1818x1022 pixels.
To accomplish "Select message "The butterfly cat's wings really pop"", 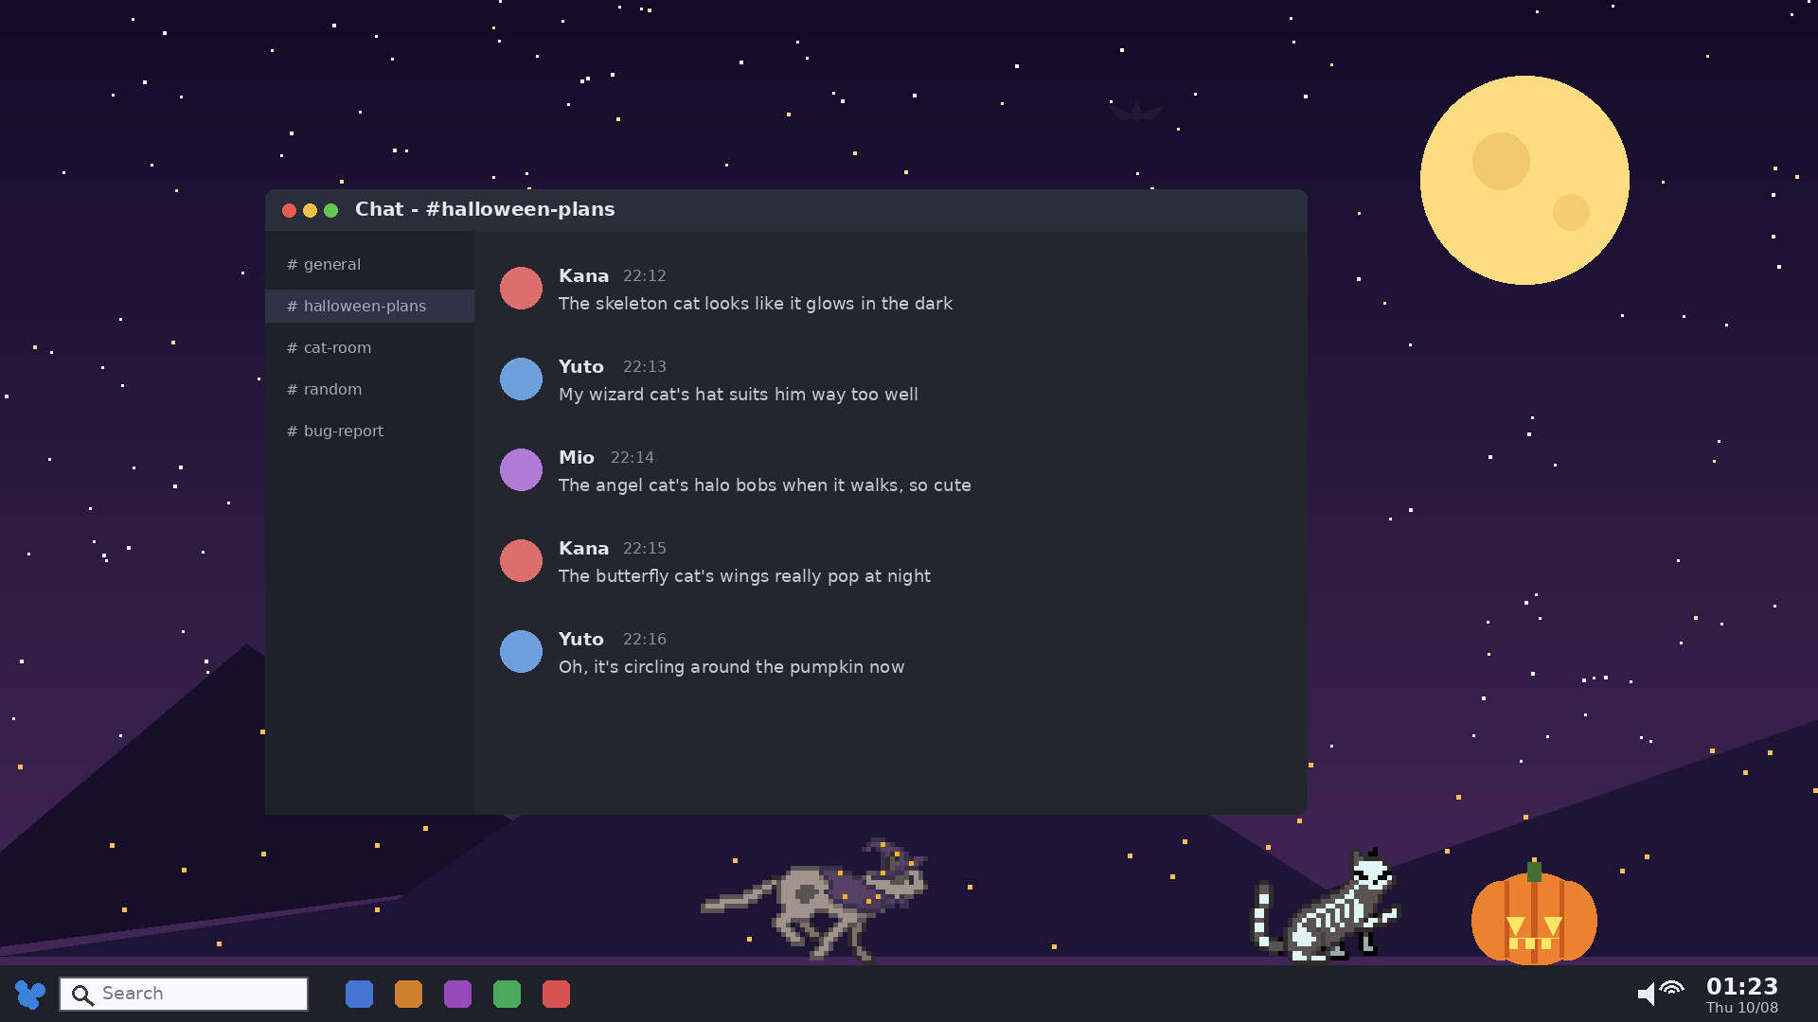I will [744, 576].
